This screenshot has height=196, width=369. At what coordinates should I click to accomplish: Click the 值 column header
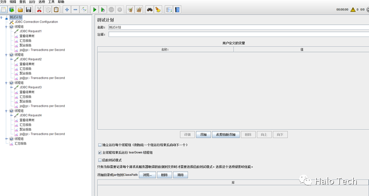click(301, 49)
